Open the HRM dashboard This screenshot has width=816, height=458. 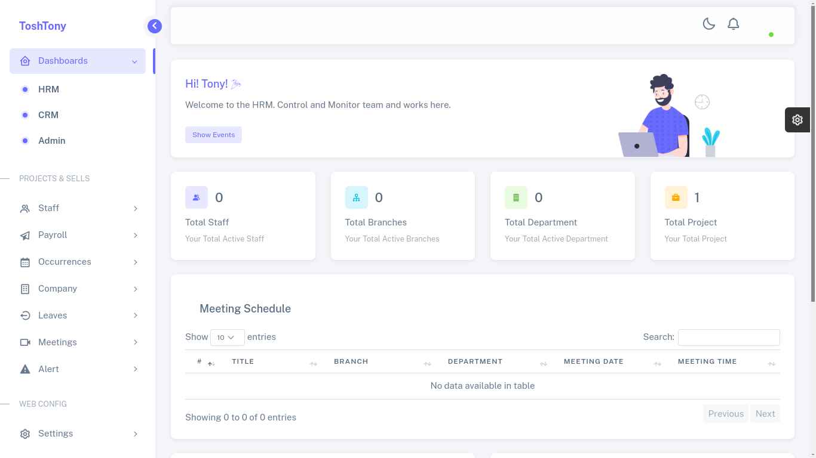tap(48, 89)
